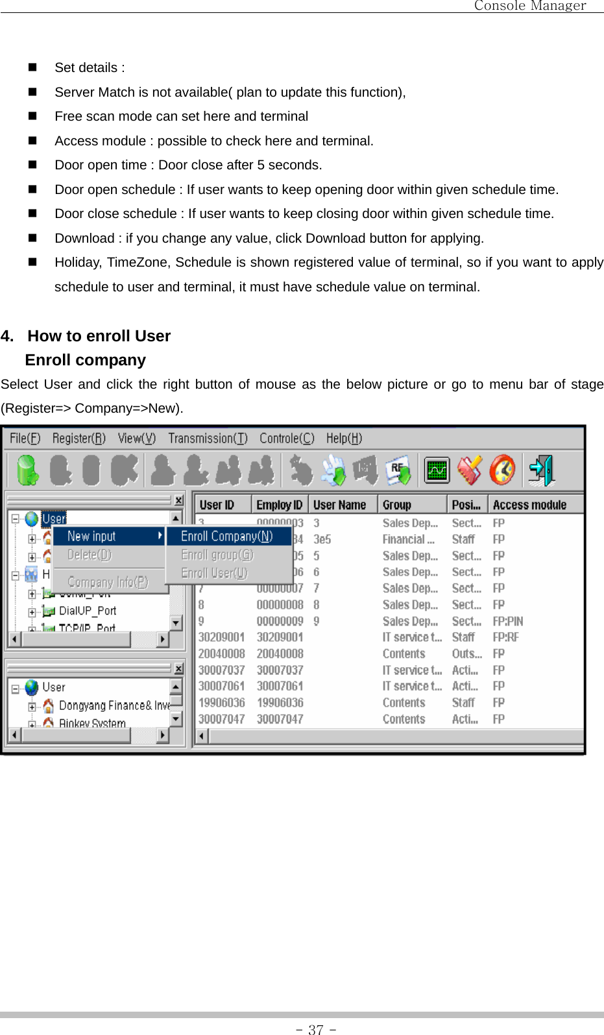Sort by User ID column header
Screen dimensions: 604x1035
(223, 505)
